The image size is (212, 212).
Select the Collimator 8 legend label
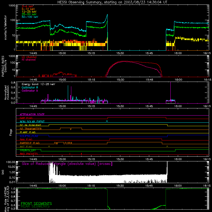[30, 87]
